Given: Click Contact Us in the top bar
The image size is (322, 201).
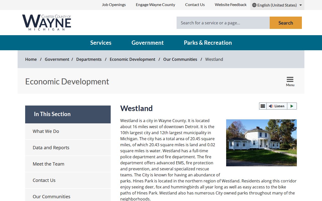Looking at the screenshot, I should click(x=195, y=5).
